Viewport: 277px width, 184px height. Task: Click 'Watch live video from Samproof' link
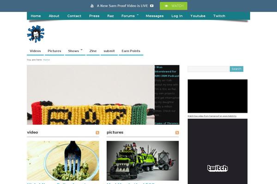pos(212,116)
